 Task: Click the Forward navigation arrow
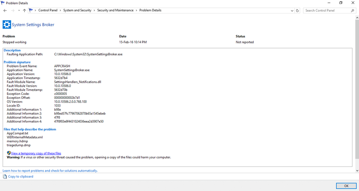click(13, 10)
